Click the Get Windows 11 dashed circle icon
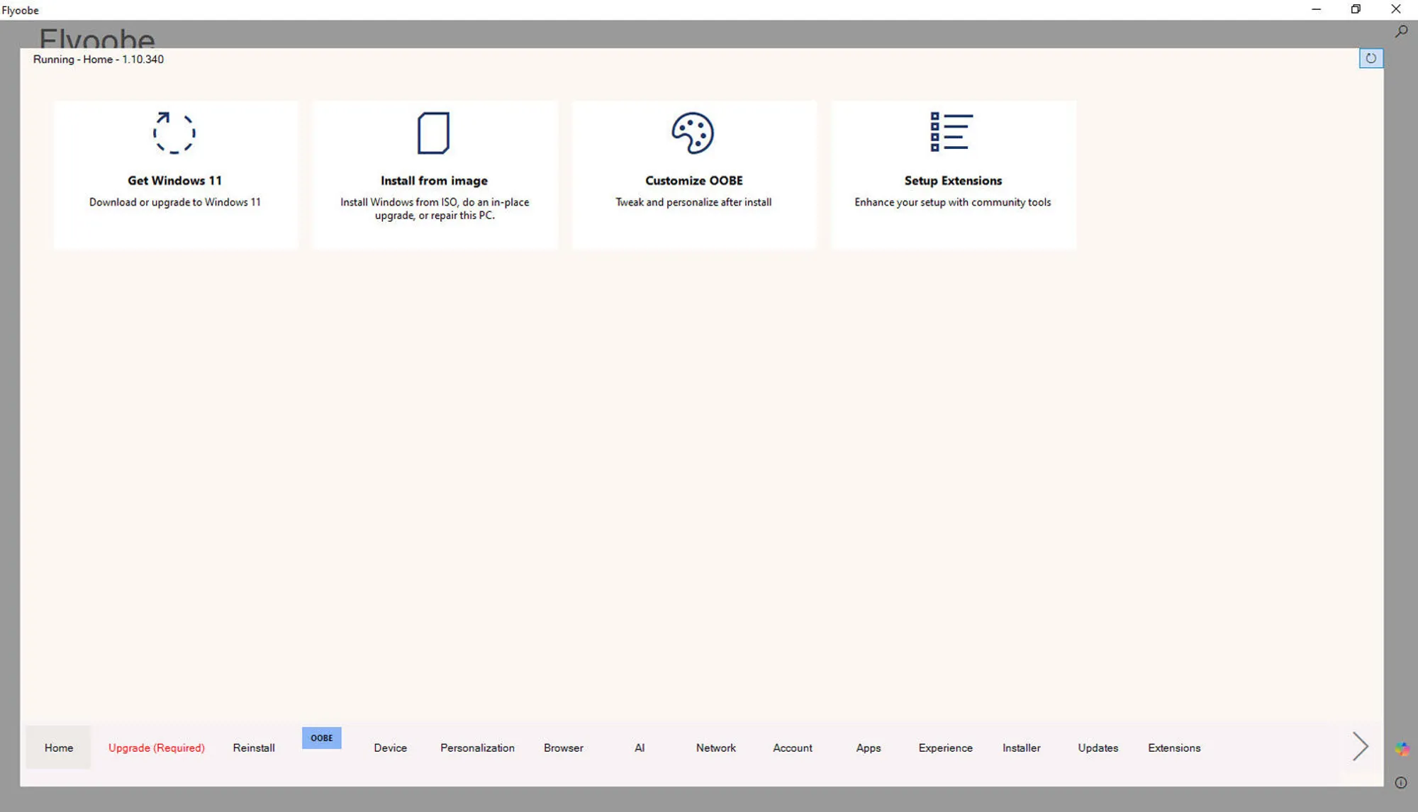 (174, 133)
